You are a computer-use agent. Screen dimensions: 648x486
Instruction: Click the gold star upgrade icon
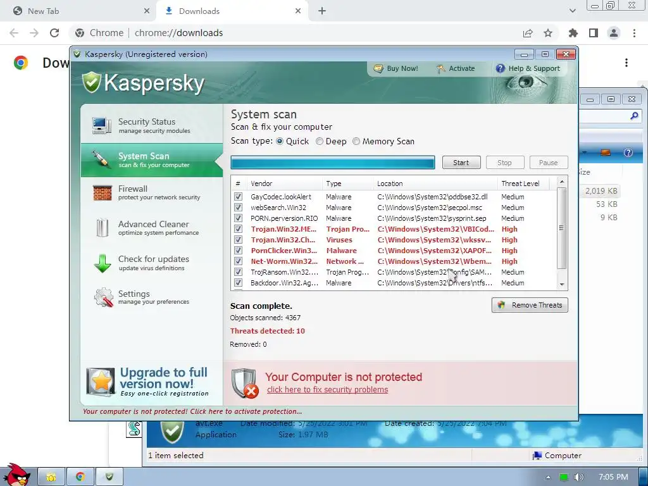101,382
